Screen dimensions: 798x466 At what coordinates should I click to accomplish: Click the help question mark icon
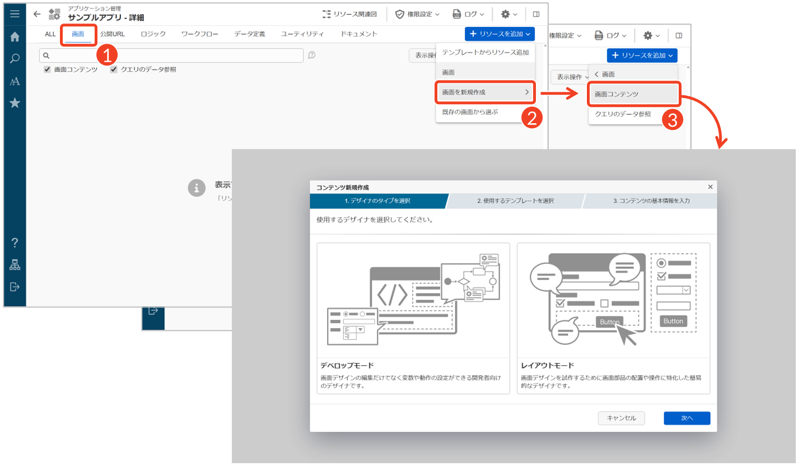15,243
